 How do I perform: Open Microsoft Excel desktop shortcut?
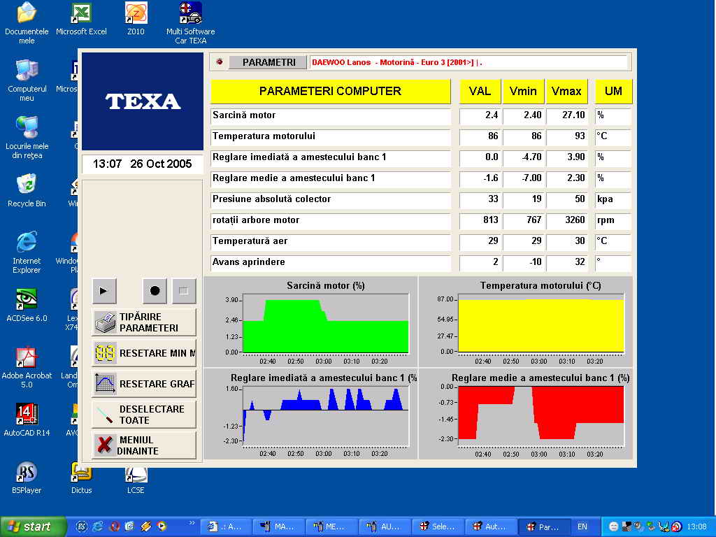pos(81,19)
